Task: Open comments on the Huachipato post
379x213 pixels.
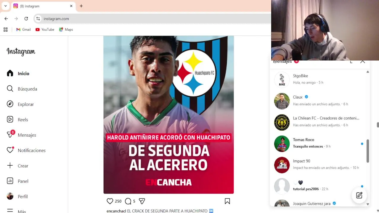Action: pos(128,201)
